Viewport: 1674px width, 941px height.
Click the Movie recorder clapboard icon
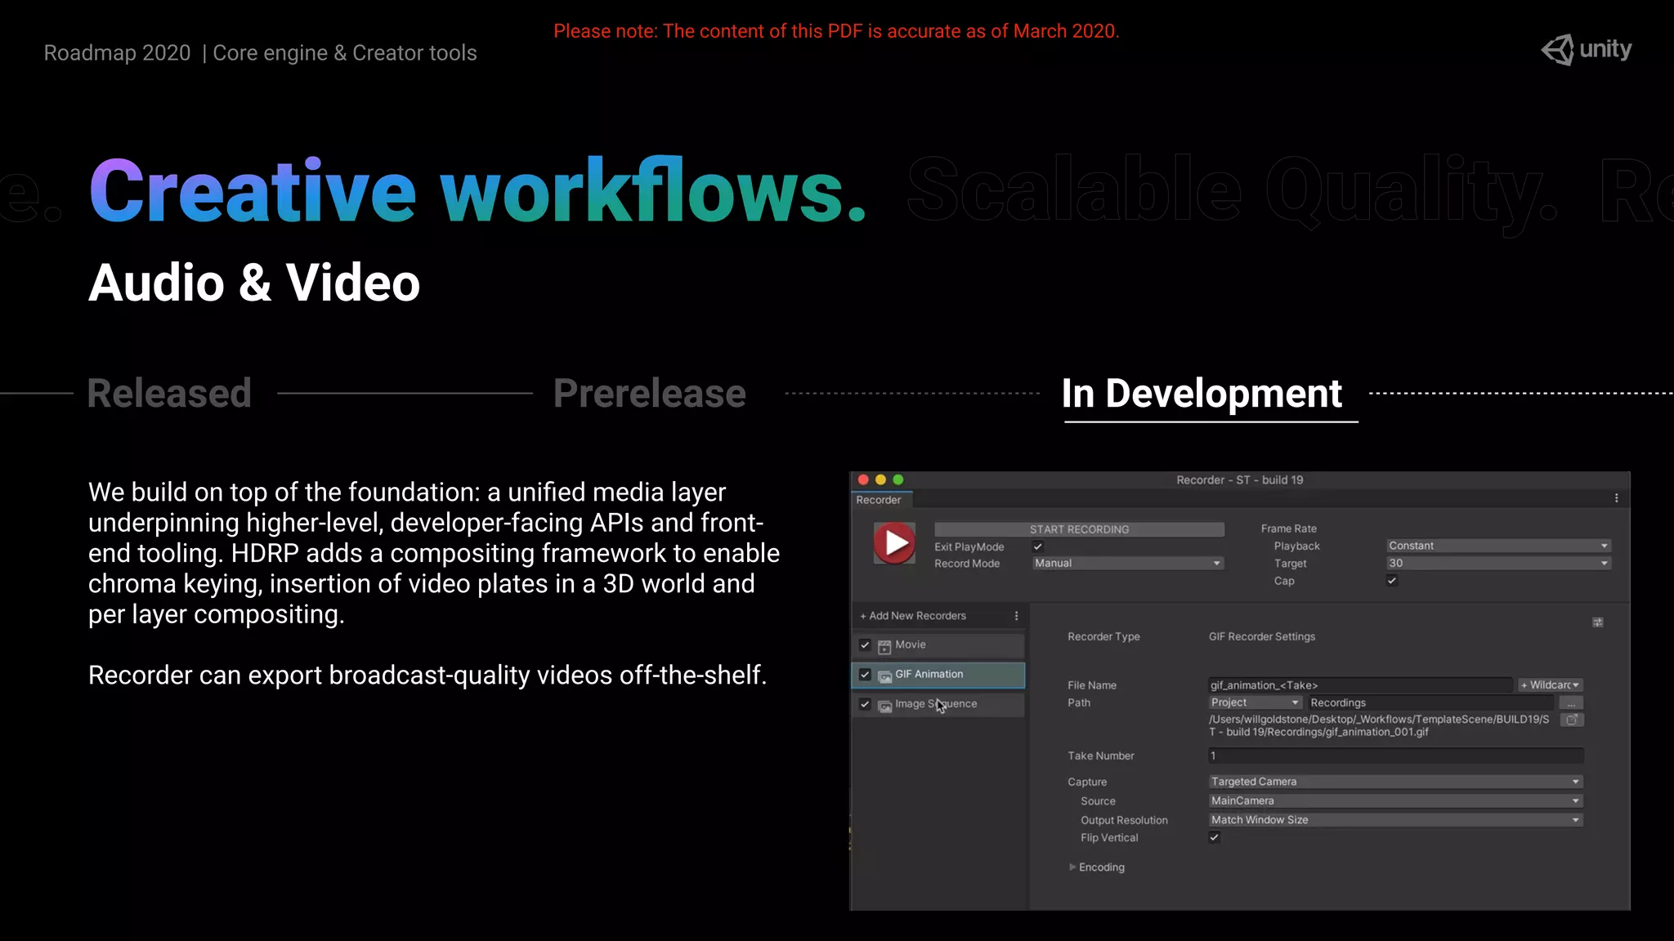[x=884, y=647]
